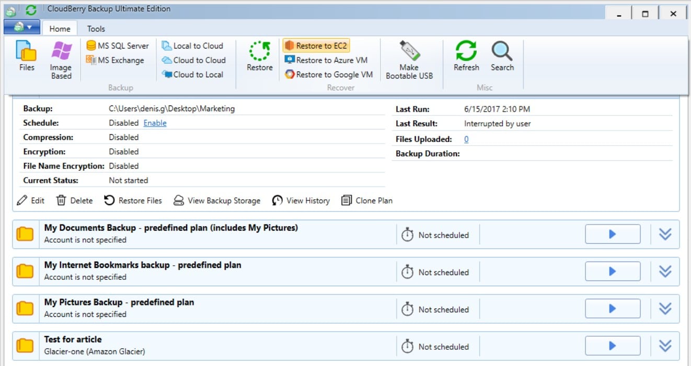Click the Files Uploaded count link
The image size is (691, 366).
[466, 139]
